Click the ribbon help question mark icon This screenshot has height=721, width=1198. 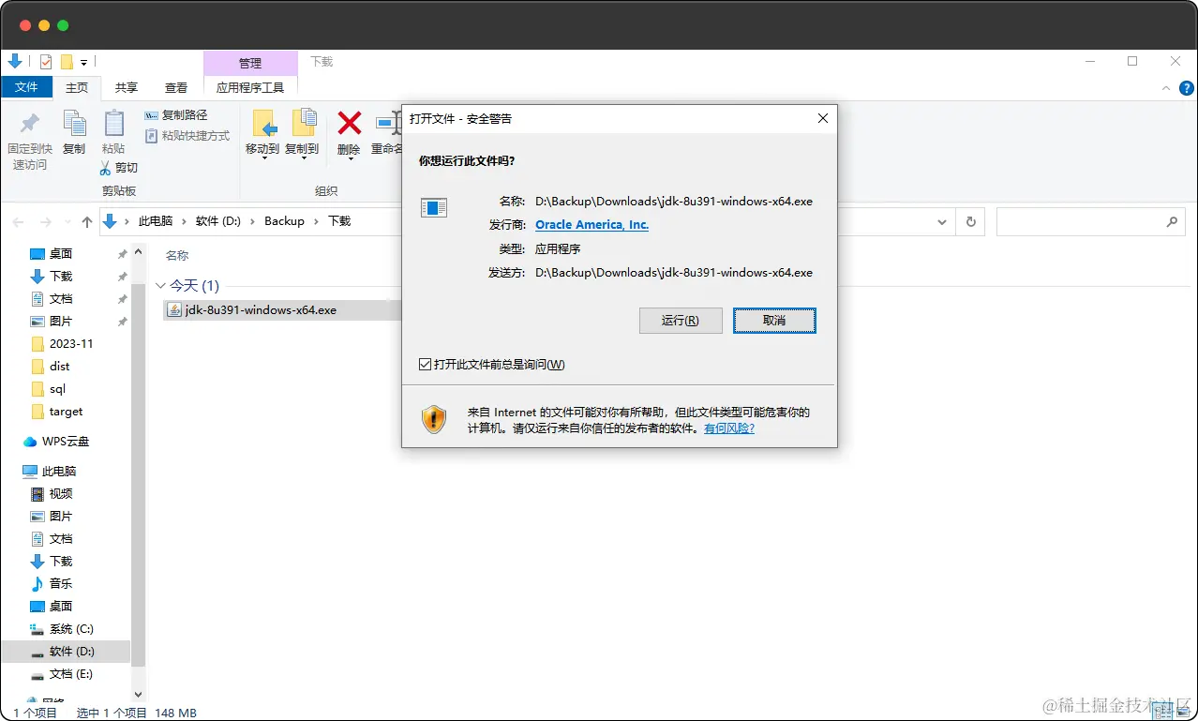1186,88
